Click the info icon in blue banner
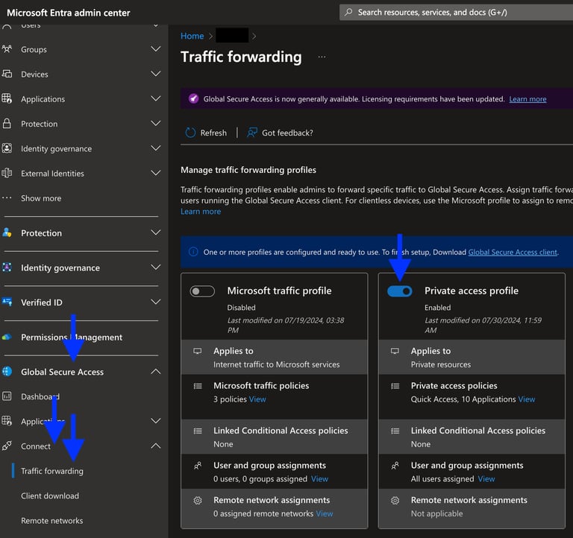 [193, 252]
